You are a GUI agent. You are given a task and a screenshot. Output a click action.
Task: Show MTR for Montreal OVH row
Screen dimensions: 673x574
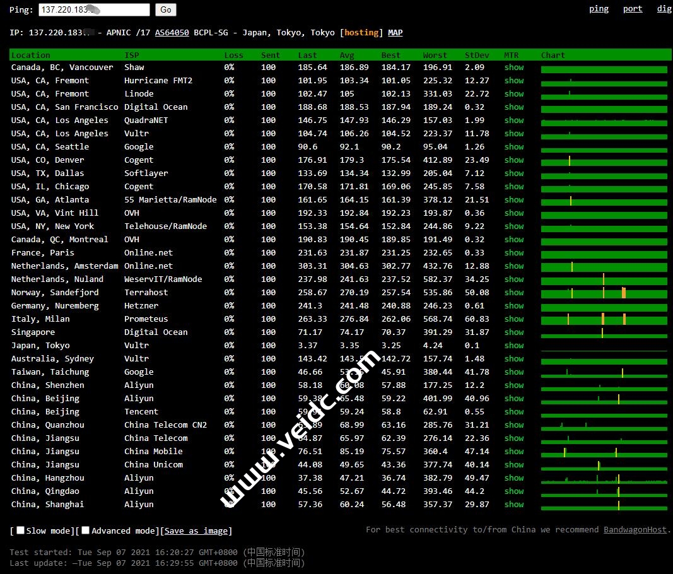pyautogui.click(x=514, y=240)
